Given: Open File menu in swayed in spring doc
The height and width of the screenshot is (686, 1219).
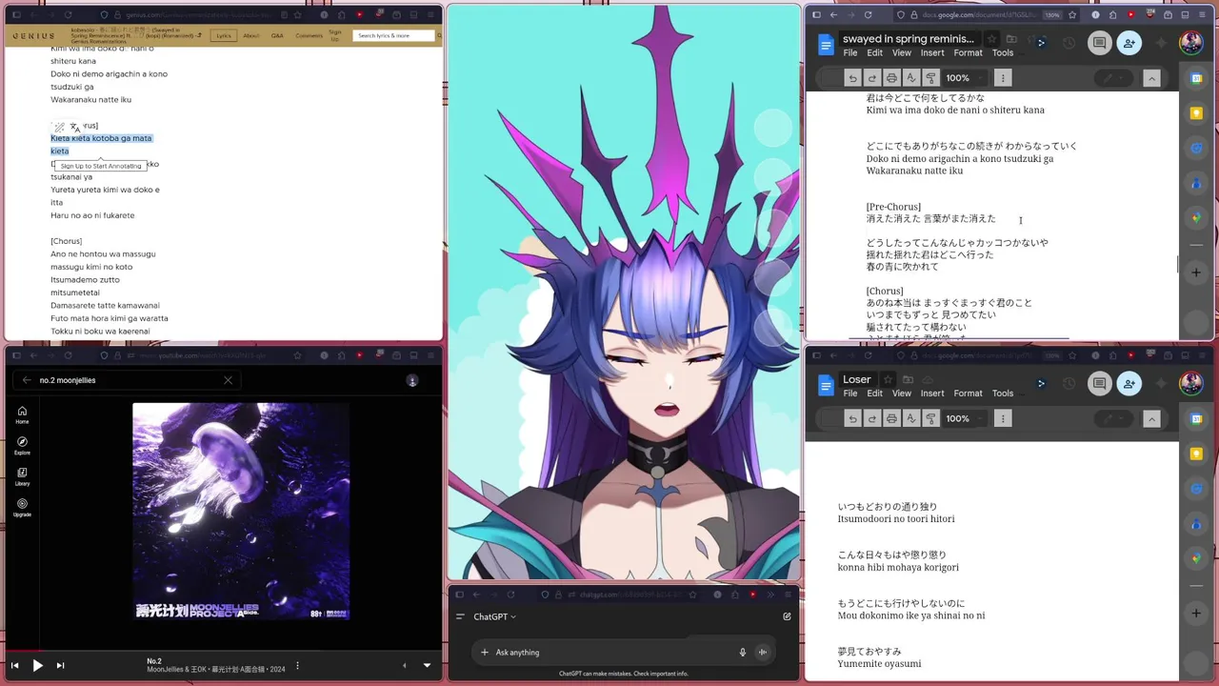Looking at the screenshot, I should tap(850, 53).
